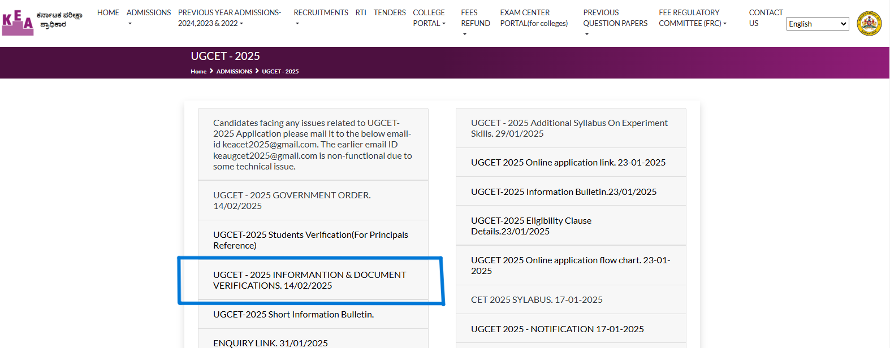Open Online application flow chart link
890x348 pixels.
[571, 266]
